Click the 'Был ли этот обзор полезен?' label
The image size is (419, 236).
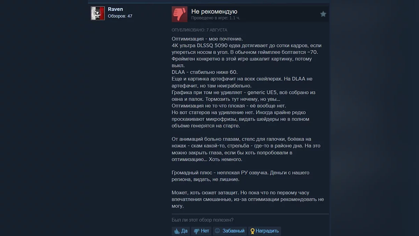click(203, 220)
